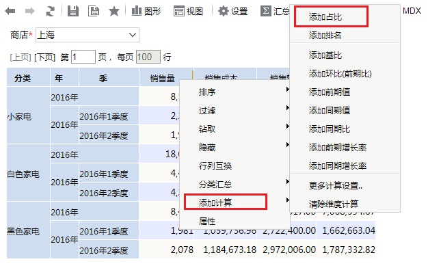Click 2016年1季度 under 白色家电

pyautogui.click(x=109, y=173)
